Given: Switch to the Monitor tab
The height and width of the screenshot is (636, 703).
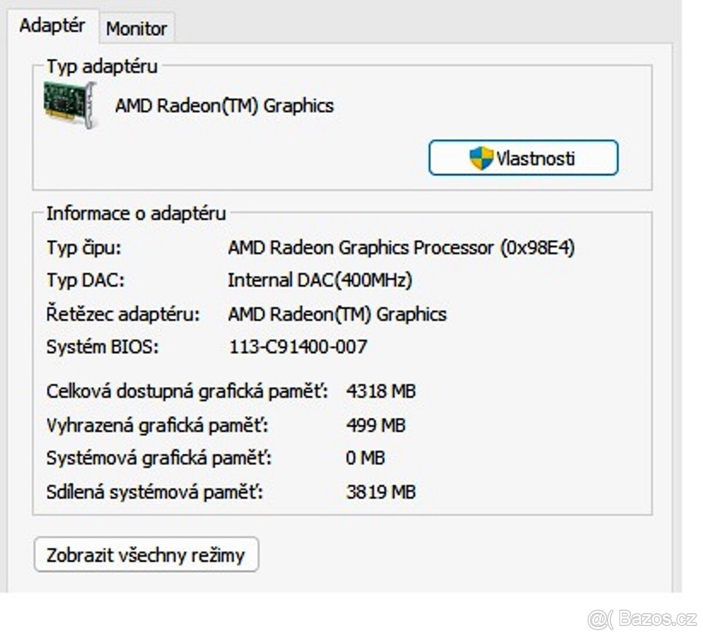Looking at the screenshot, I should pyautogui.click(x=136, y=27).
